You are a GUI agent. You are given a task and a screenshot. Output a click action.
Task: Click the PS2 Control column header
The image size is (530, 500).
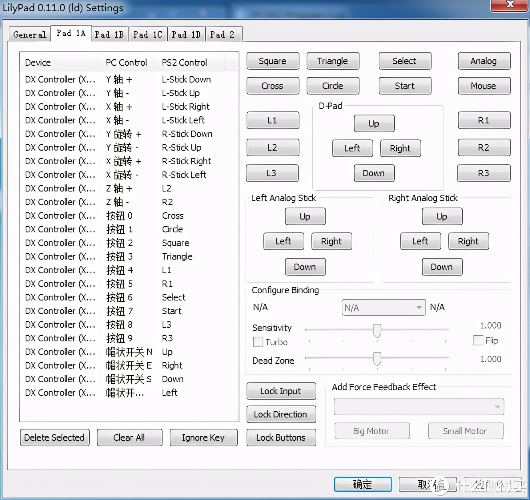click(185, 62)
